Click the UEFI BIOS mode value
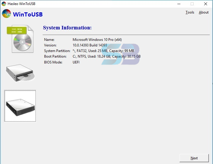The image size is (213, 164). click(x=76, y=62)
